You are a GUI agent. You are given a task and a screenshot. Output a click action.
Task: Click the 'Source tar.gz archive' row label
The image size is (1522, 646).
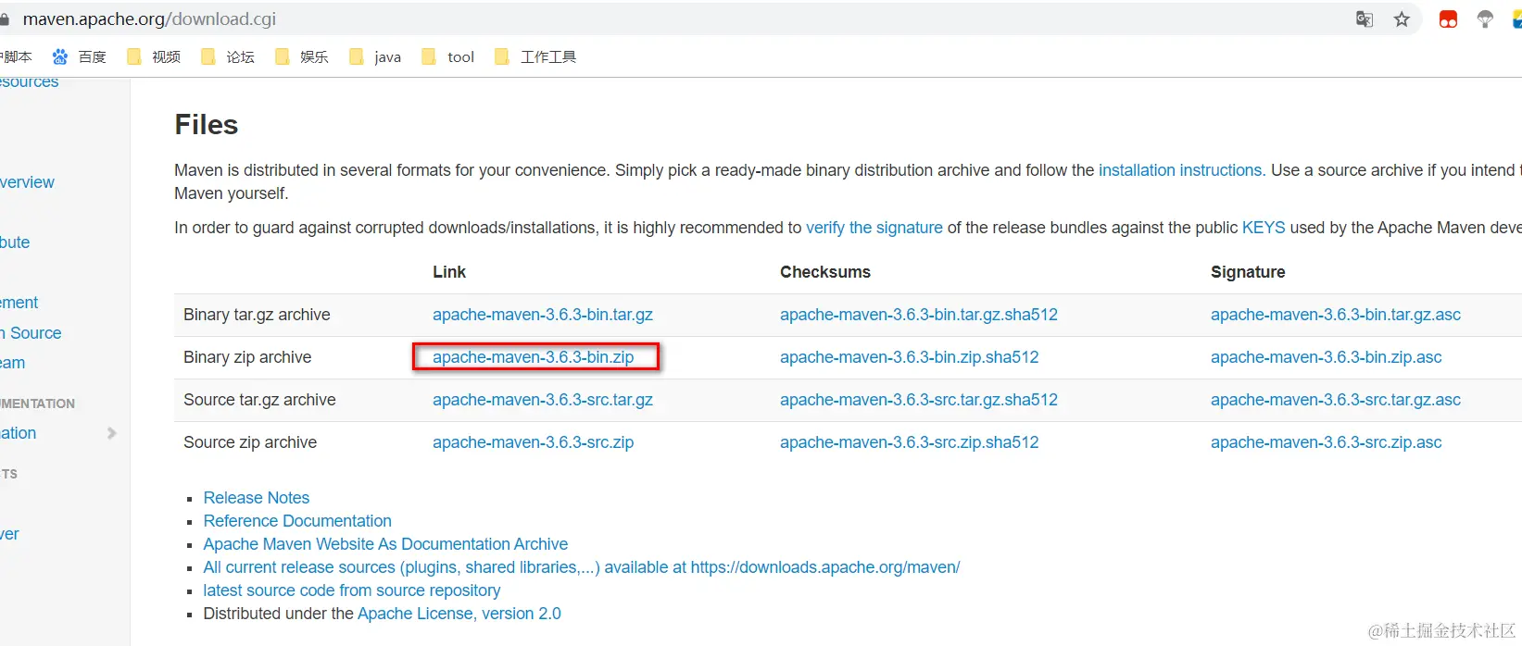tap(259, 400)
